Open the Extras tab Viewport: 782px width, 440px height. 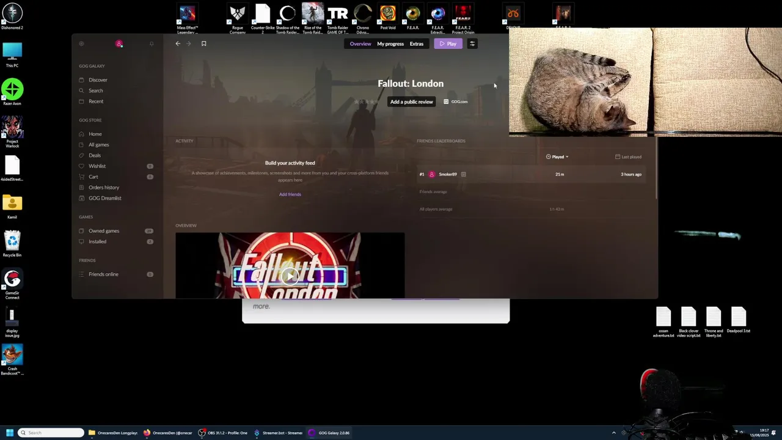tap(417, 43)
